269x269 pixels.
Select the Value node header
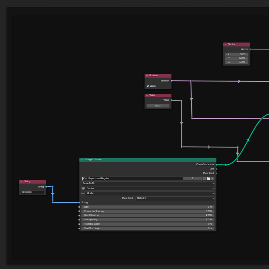[x=158, y=96]
